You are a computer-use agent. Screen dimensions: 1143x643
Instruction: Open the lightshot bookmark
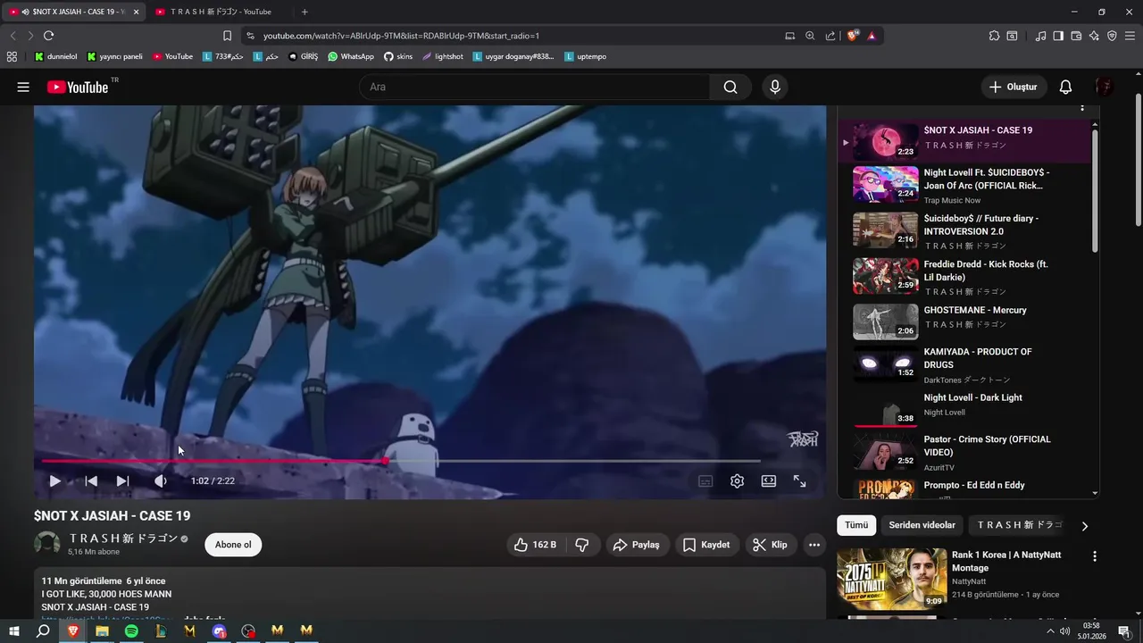tap(443, 56)
